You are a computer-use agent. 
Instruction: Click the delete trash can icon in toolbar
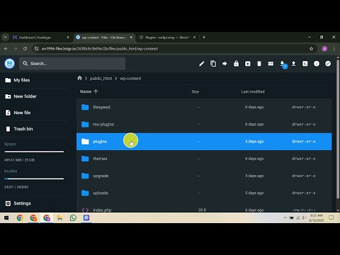tap(259, 64)
